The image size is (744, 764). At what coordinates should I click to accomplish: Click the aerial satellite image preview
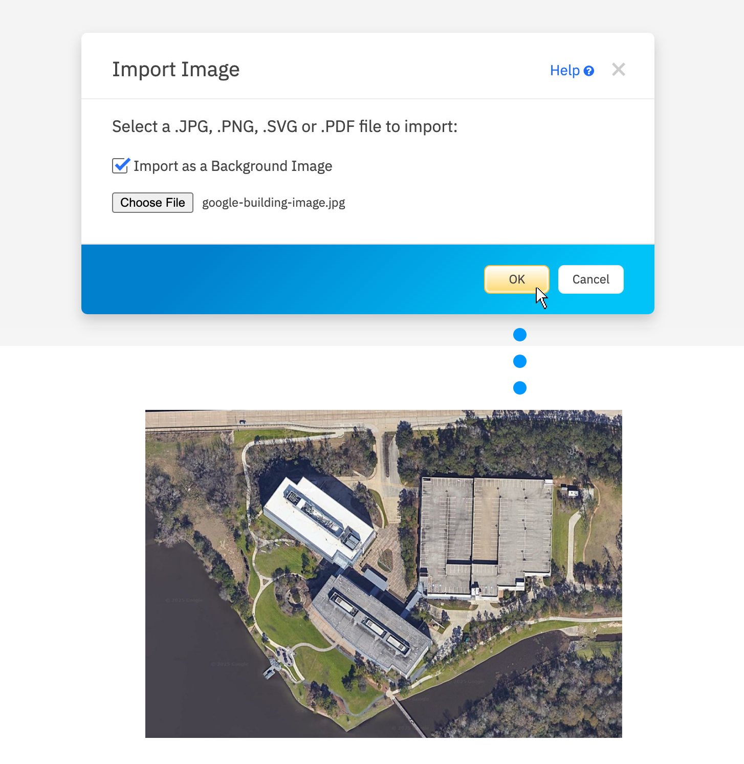click(383, 573)
